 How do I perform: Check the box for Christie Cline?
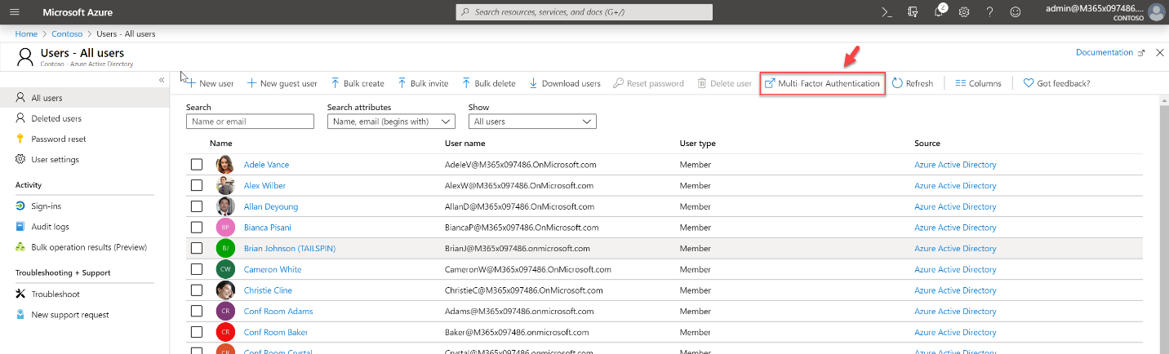[x=197, y=290]
